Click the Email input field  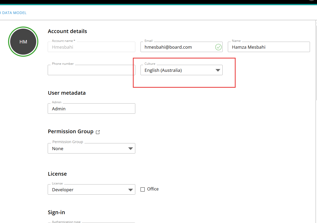[181, 47]
